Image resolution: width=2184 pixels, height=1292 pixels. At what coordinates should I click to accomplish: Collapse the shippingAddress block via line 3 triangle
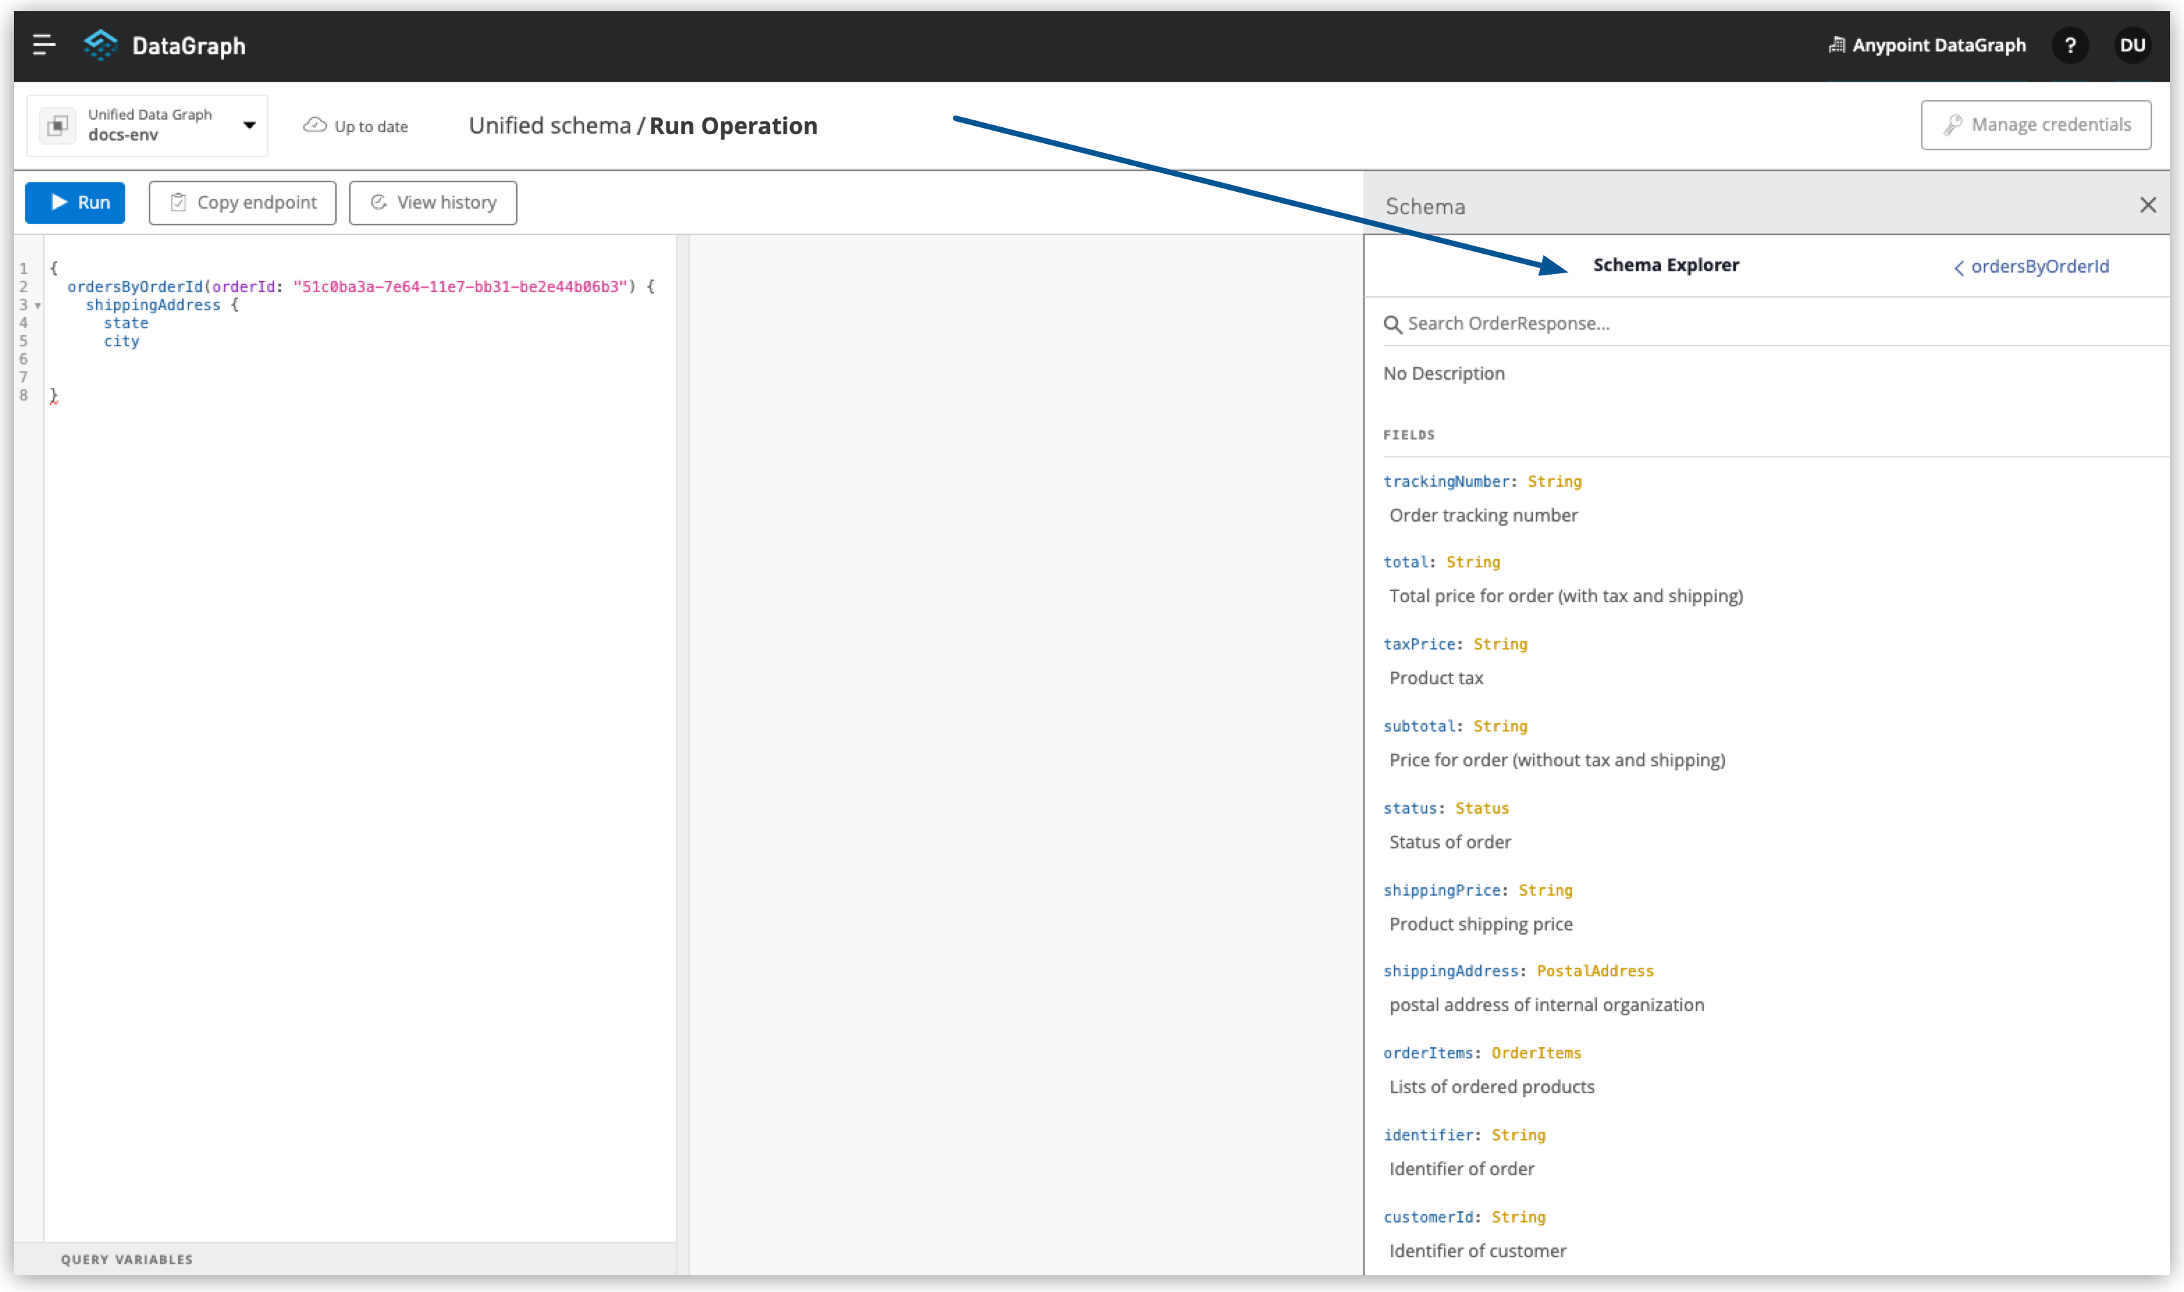37,305
